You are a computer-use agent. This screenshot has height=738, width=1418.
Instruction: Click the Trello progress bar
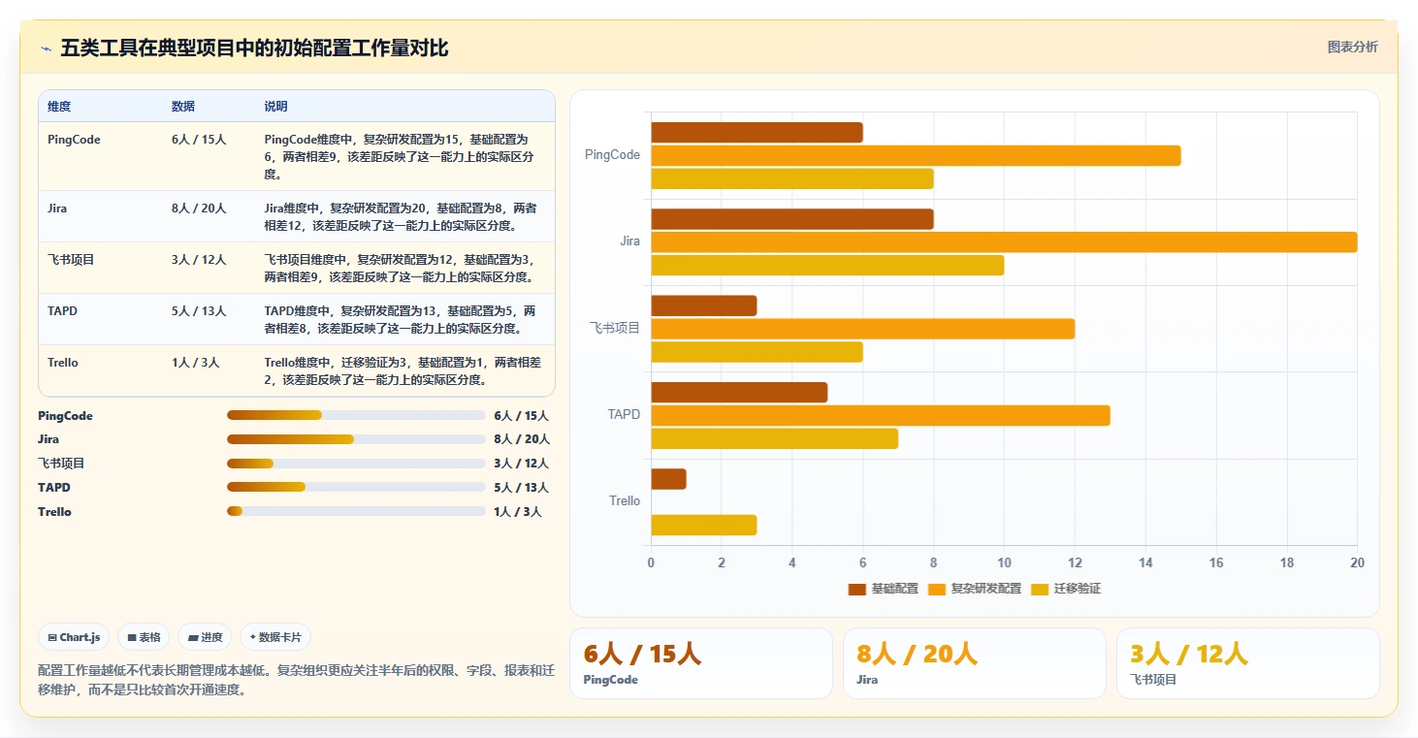(x=356, y=511)
